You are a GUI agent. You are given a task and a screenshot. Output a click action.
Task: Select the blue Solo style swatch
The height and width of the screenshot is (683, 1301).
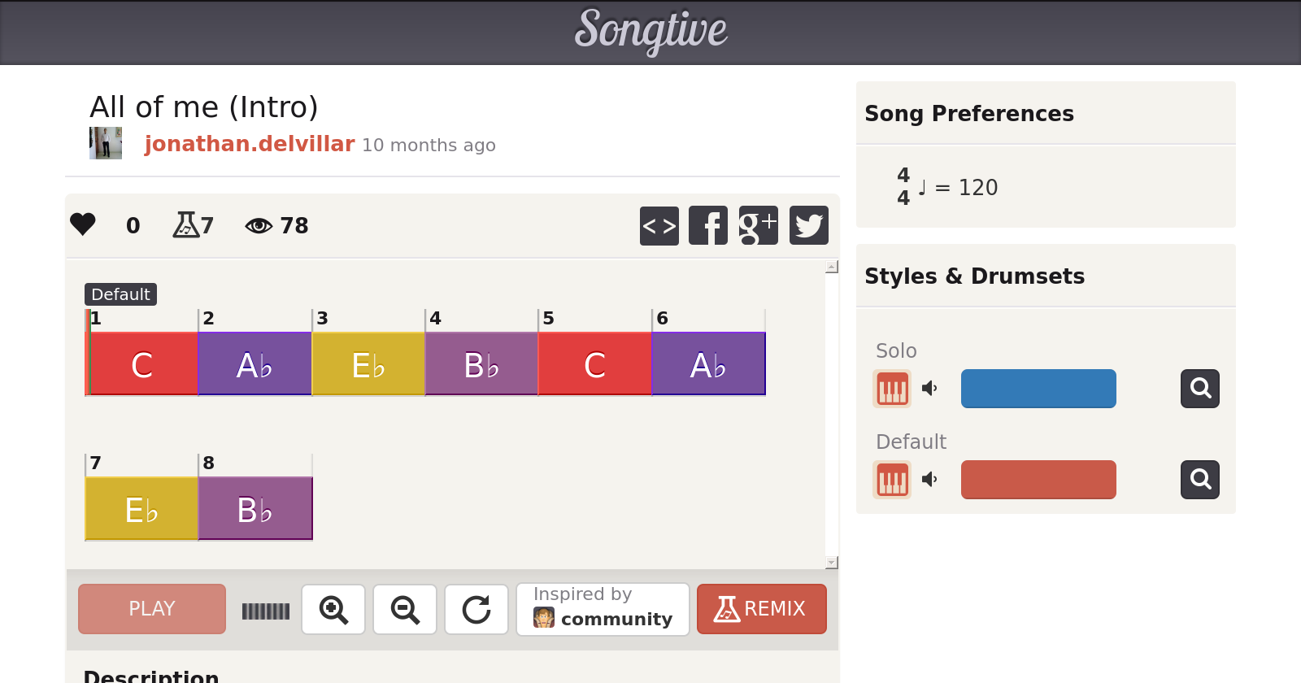(1038, 389)
